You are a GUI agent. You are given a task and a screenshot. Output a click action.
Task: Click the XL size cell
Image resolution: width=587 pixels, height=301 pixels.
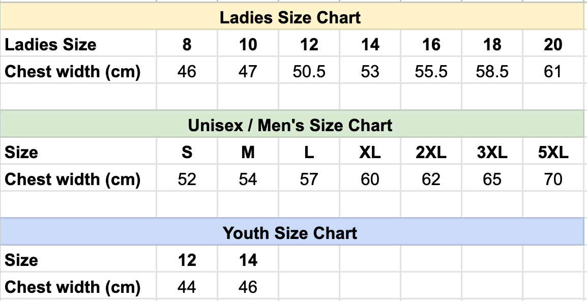pyautogui.click(x=370, y=153)
